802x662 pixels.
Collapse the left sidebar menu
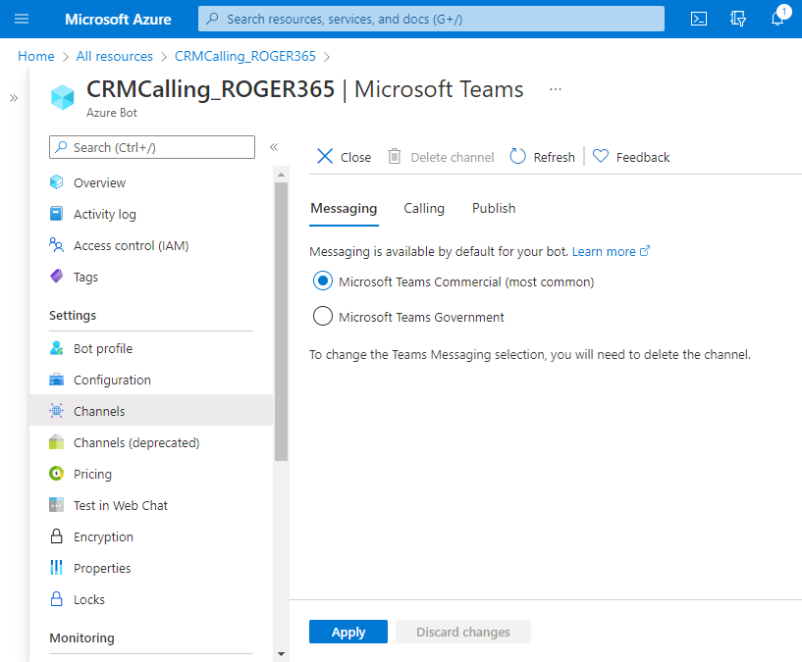pos(274,147)
